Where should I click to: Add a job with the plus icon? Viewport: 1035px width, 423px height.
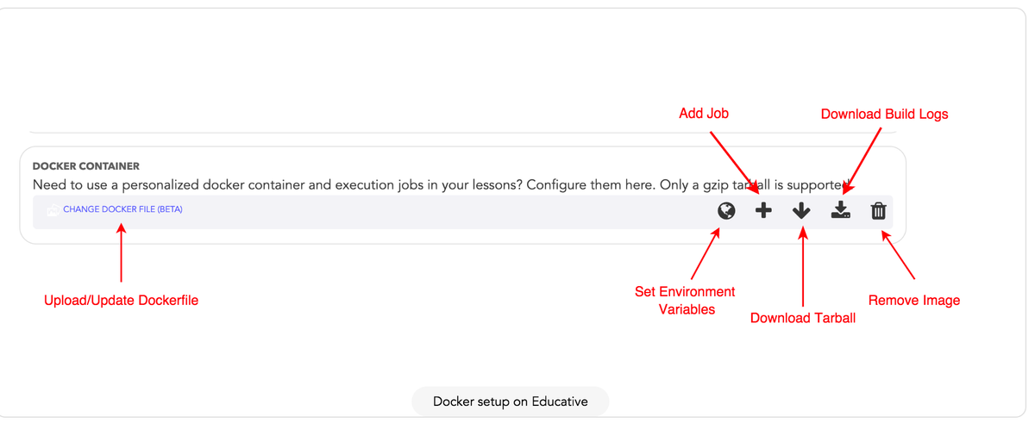[763, 210]
